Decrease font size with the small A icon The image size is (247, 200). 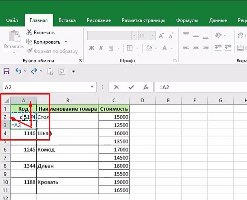tap(171, 36)
